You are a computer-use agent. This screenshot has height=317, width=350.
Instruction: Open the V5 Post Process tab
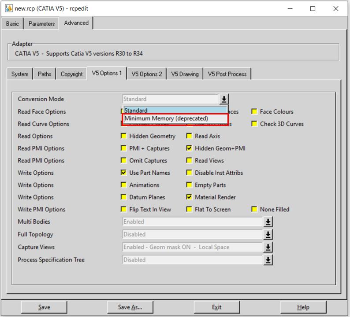click(227, 74)
